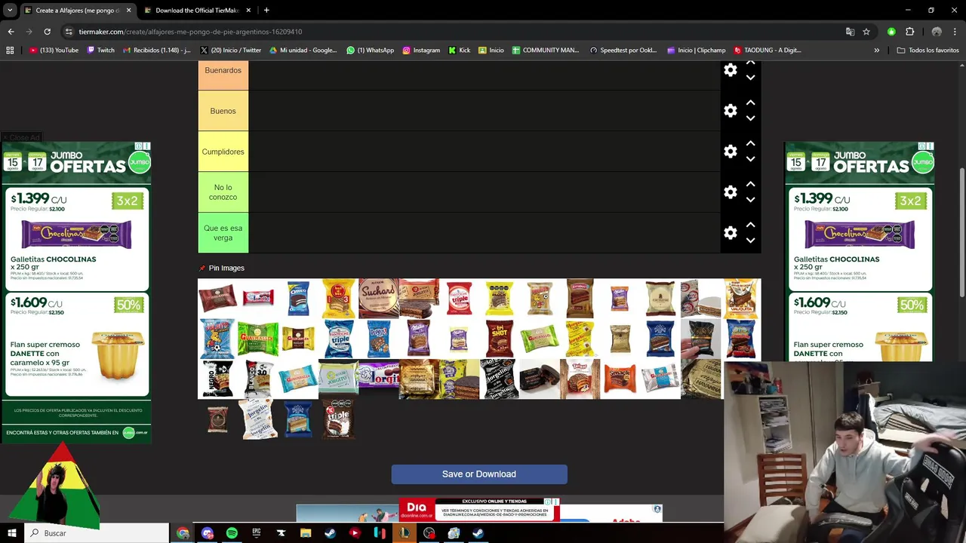Open the Twitch bookmark
966x543 pixels.
[100, 51]
